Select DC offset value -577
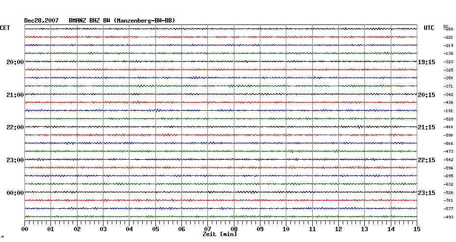This screenshot has width=456, height=242. coord(448,209)
